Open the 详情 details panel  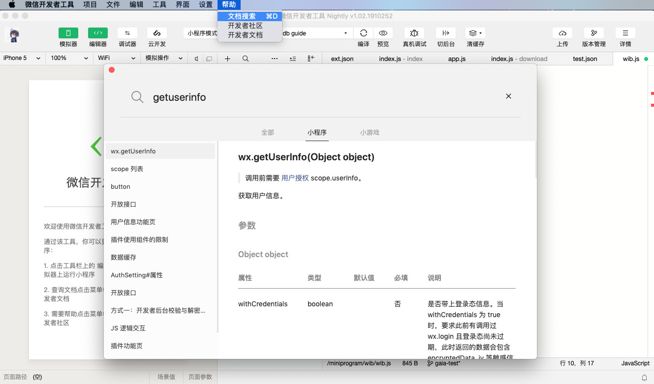pos(625,33)
